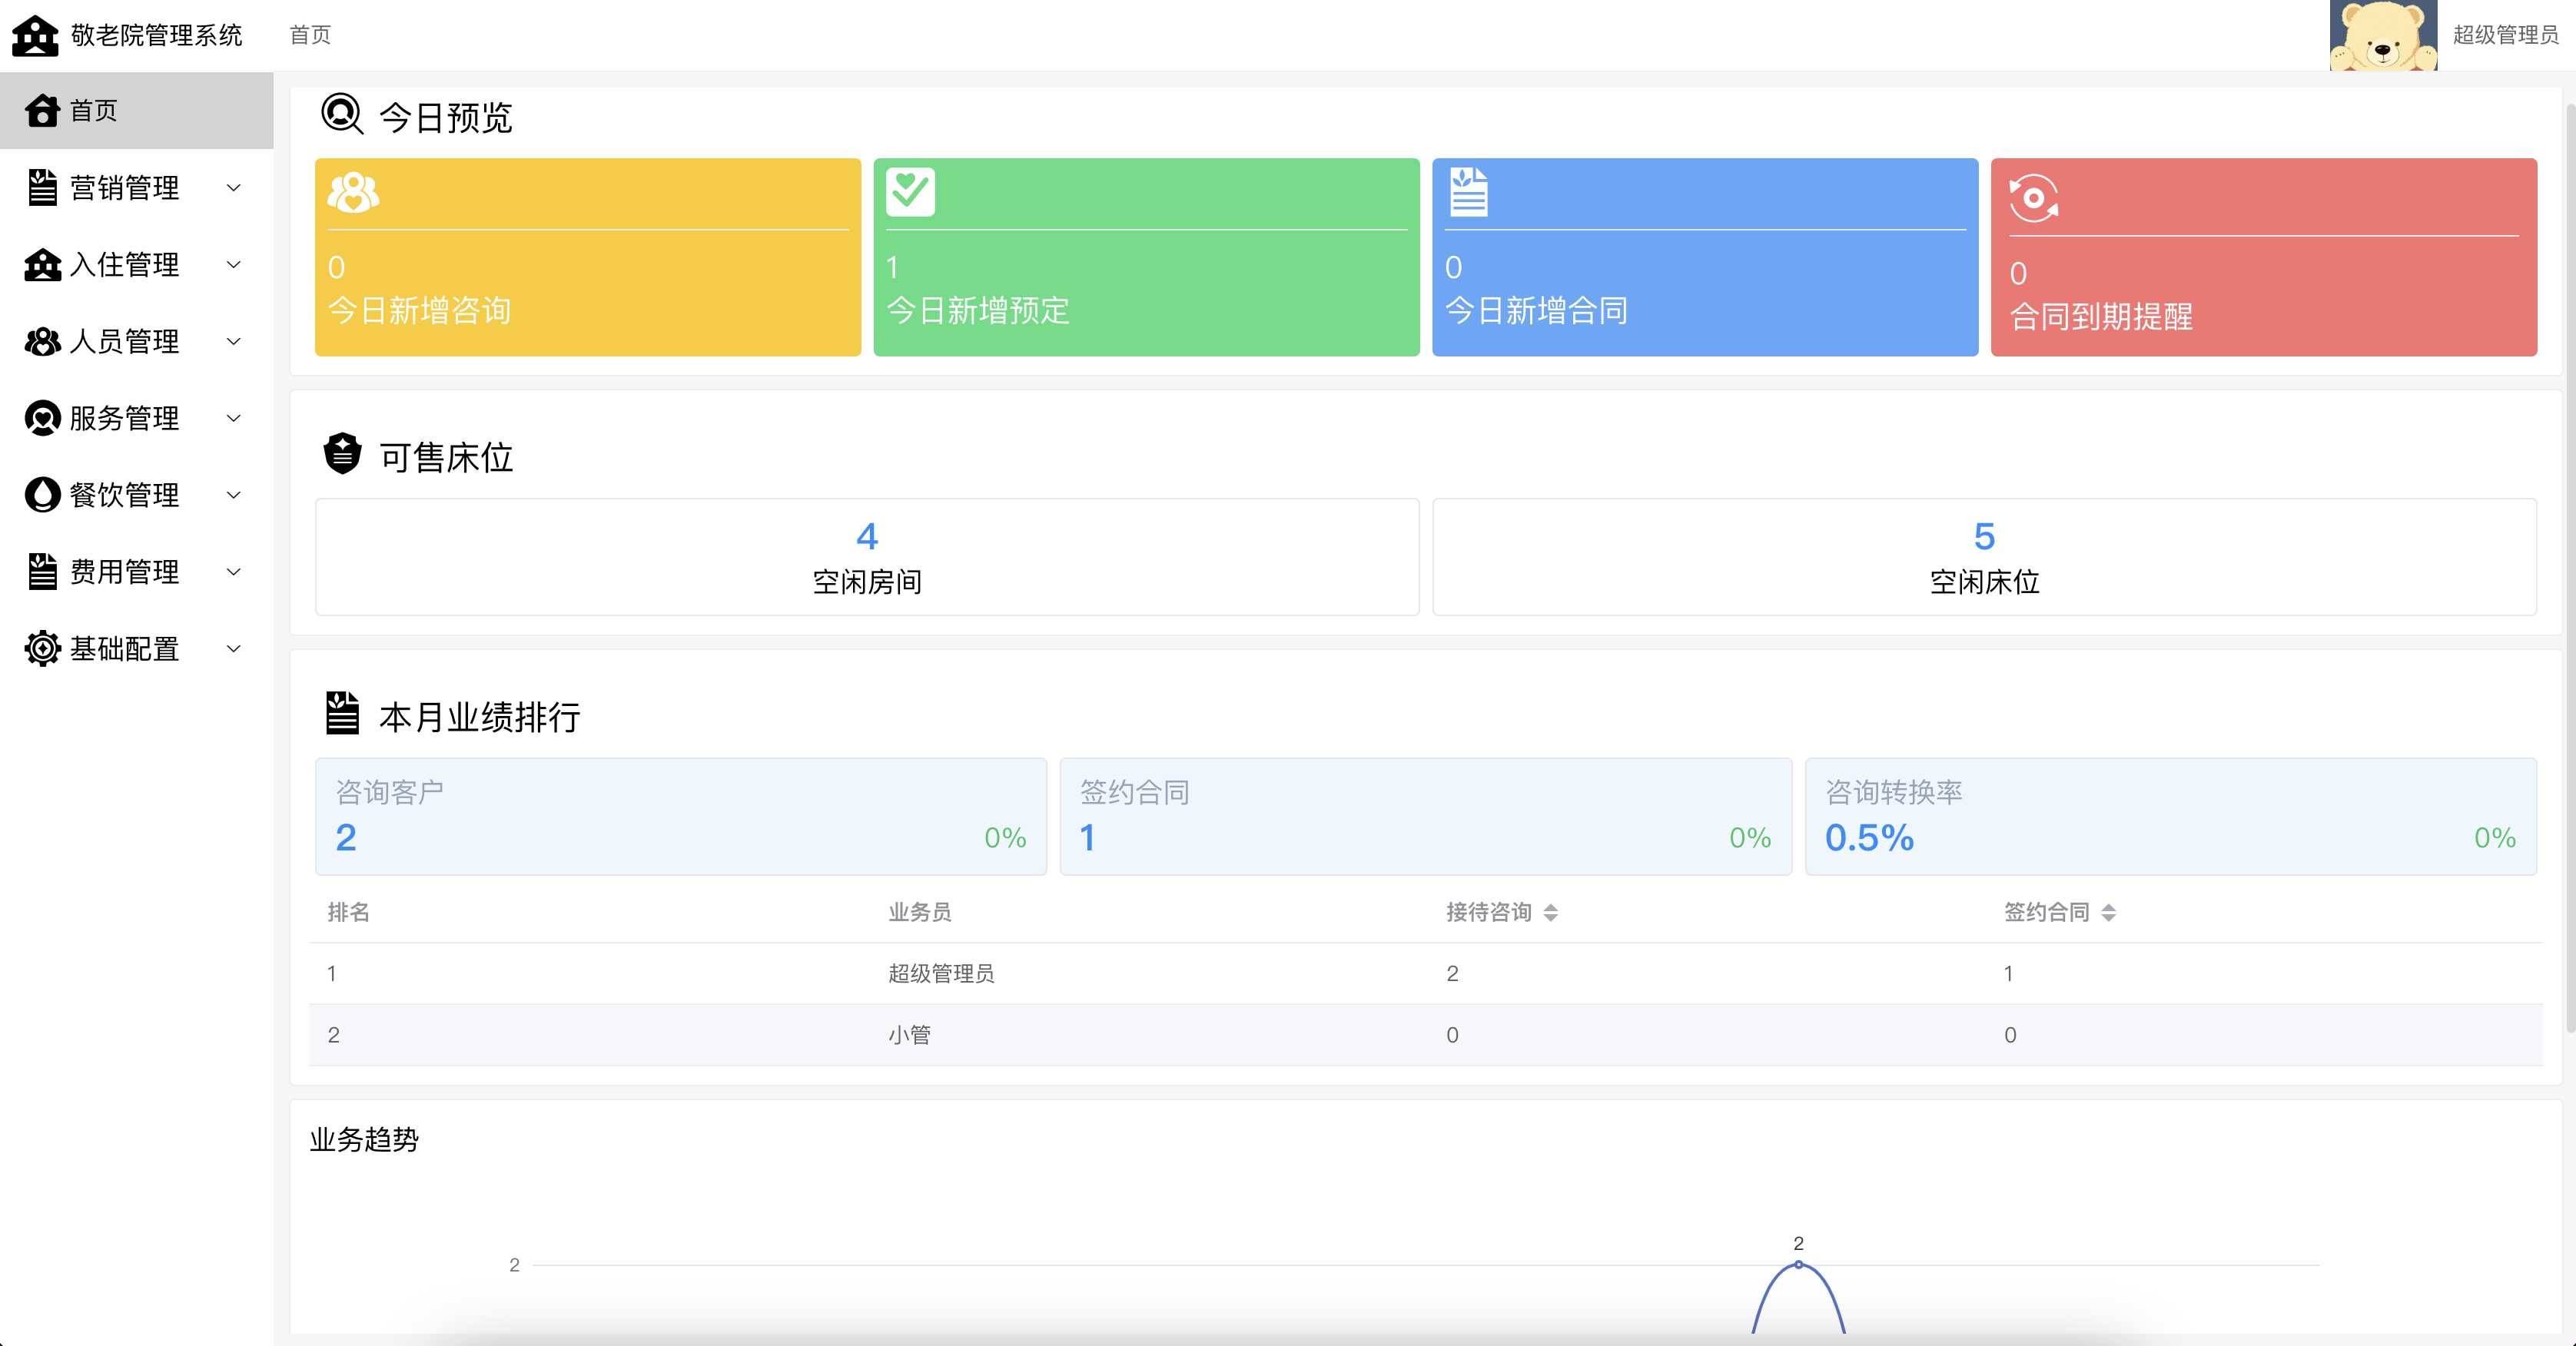
Task: Click the 入住管理 house icon
Action: point(42,264)
